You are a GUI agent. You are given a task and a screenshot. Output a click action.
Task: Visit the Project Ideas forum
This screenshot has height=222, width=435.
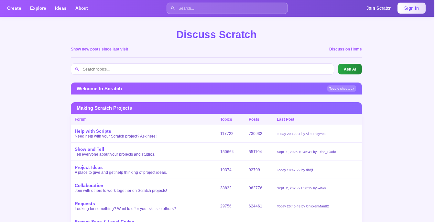[89, 167]
